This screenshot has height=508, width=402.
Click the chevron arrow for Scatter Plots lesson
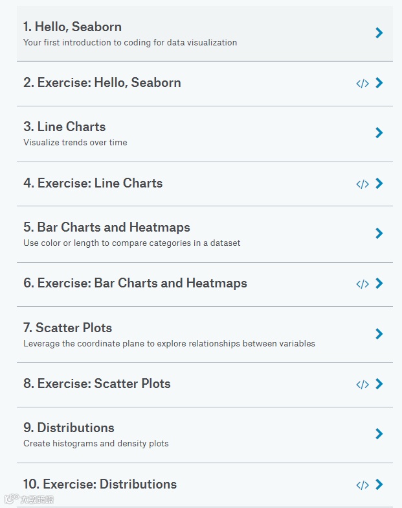(379, 334)
